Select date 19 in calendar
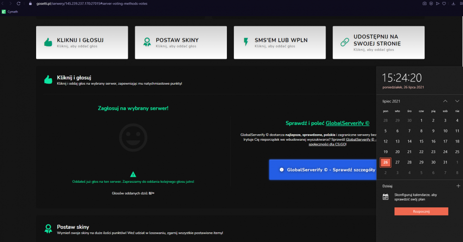 click(385, 152)
